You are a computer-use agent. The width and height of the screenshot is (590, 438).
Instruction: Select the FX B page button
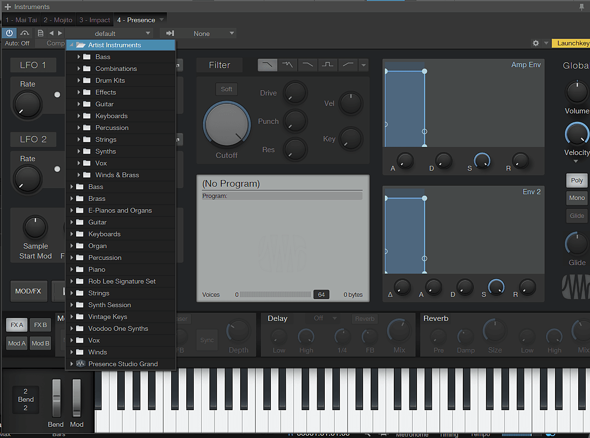pos(41,325)
